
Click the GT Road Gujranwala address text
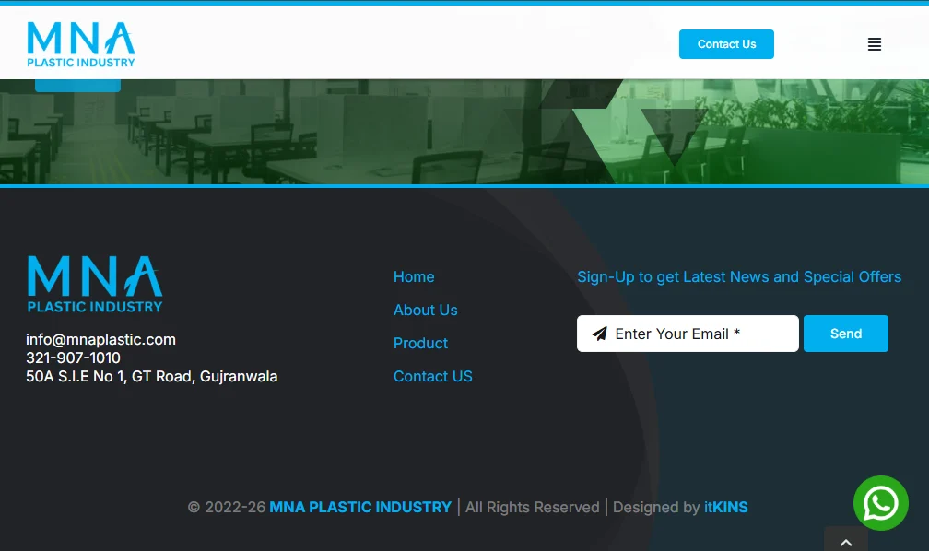click(x=152, y=376)
